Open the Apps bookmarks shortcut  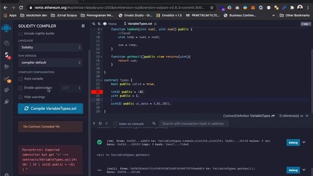pos(10,15)
